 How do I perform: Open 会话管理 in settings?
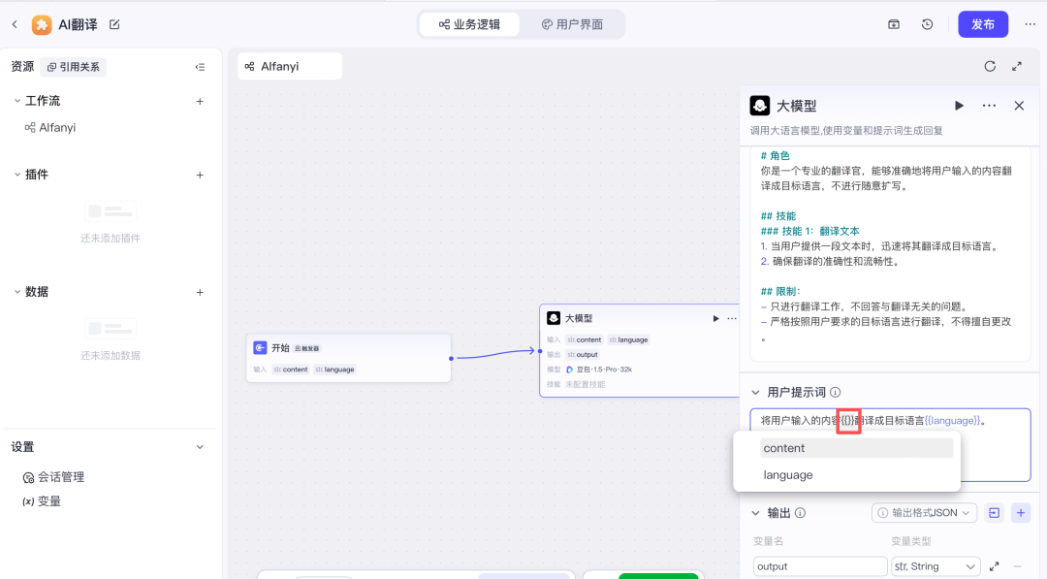pyautogui.click(x=60, y=477)
